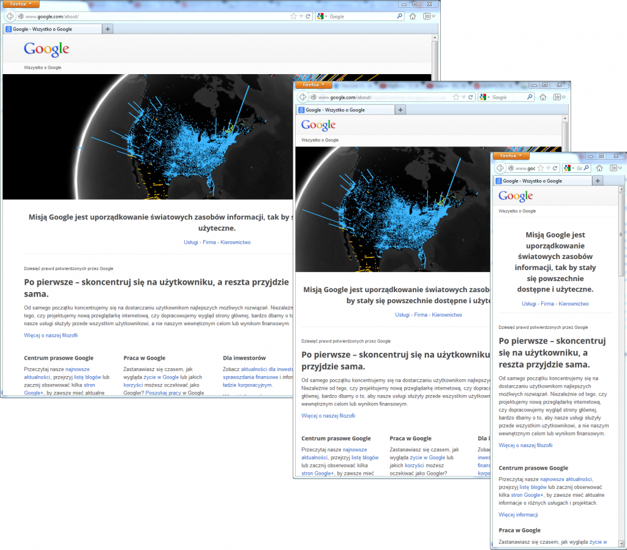Reload the page in the middle window
The height and width of the screenshot is (550, 627).
click(x=471, y=97)
